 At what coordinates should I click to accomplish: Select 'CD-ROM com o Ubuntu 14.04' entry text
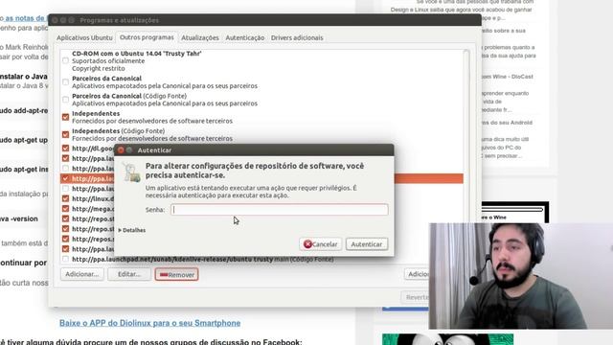pos(137,54)
